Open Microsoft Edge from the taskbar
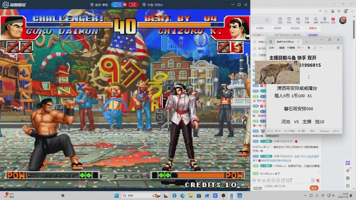 (x=182, y=196)
